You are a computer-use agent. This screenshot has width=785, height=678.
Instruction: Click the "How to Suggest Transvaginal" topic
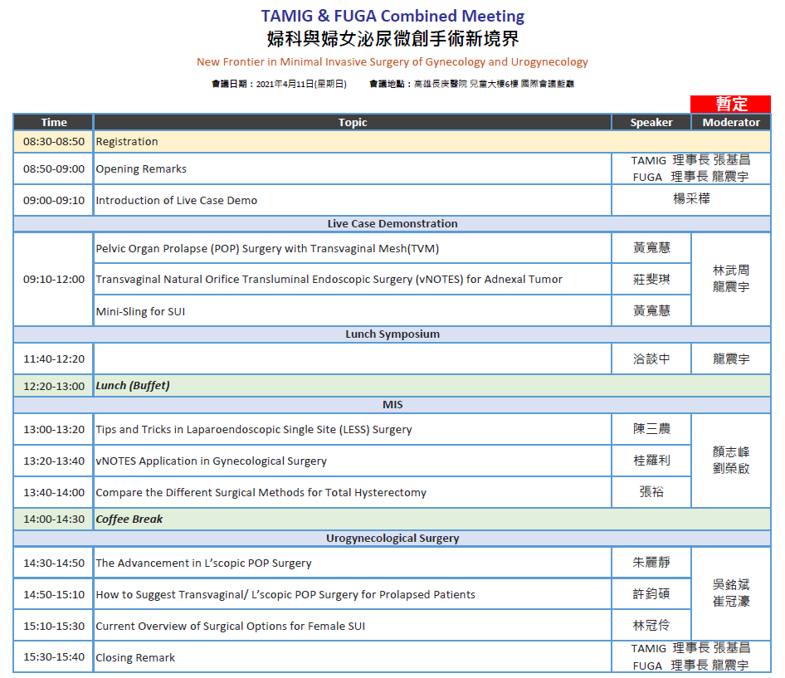pos(285,595)
